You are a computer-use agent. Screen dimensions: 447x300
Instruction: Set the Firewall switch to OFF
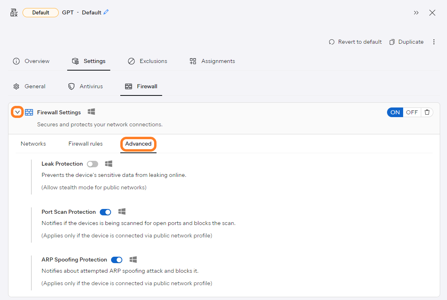(412, 112)
